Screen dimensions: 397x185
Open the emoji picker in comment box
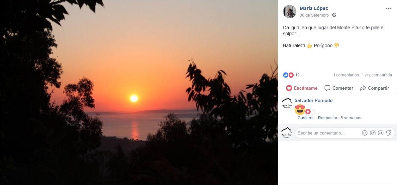[x=364, y=133]
